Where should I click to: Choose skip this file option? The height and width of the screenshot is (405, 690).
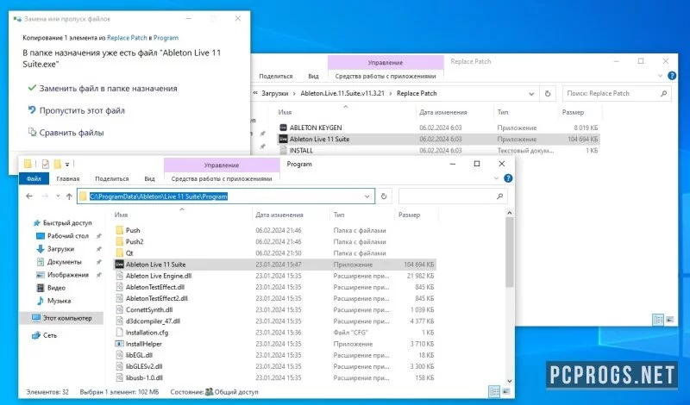point(76,110)
